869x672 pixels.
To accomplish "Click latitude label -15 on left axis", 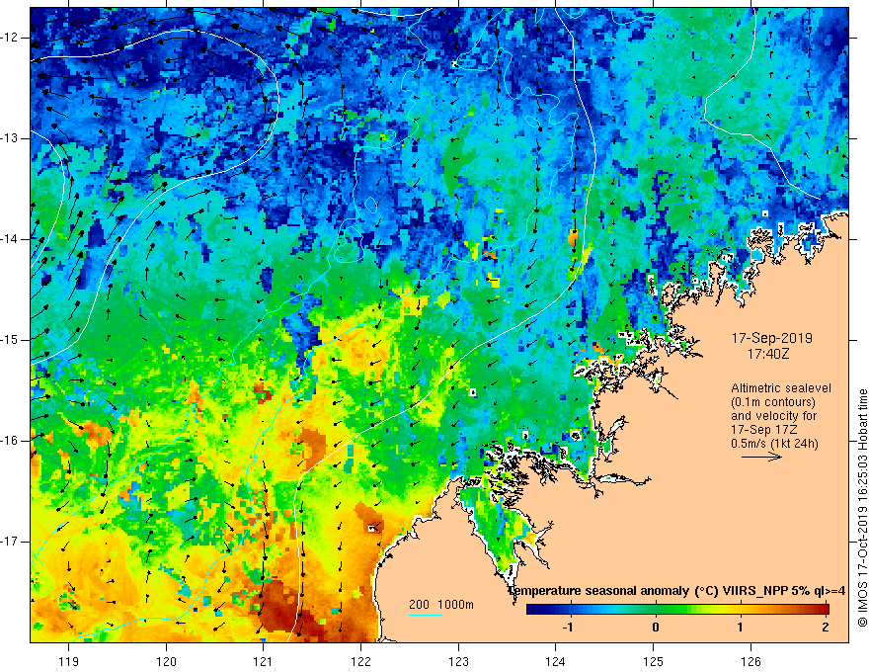I will pos(10,340).
